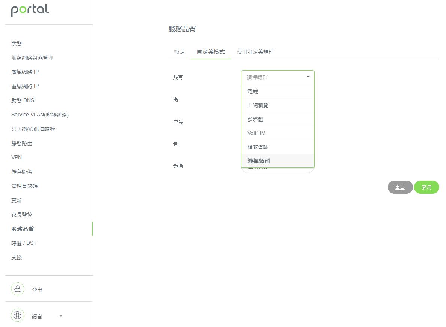Click the user profile logout icon
This screenshot has height=327, width=446.
pyautogui.click(x=18, y=289)
